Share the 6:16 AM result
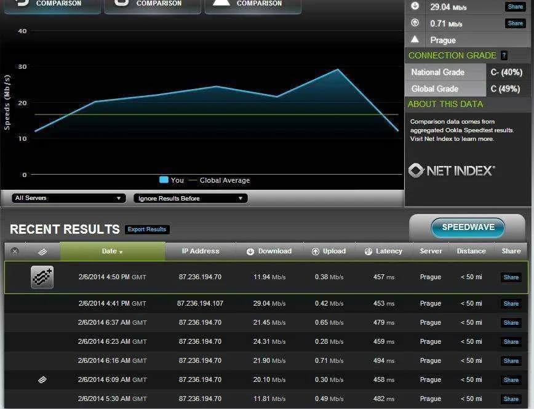Image resolution: width=534 pixels, height=409 pixels. (x=511, y=361)
